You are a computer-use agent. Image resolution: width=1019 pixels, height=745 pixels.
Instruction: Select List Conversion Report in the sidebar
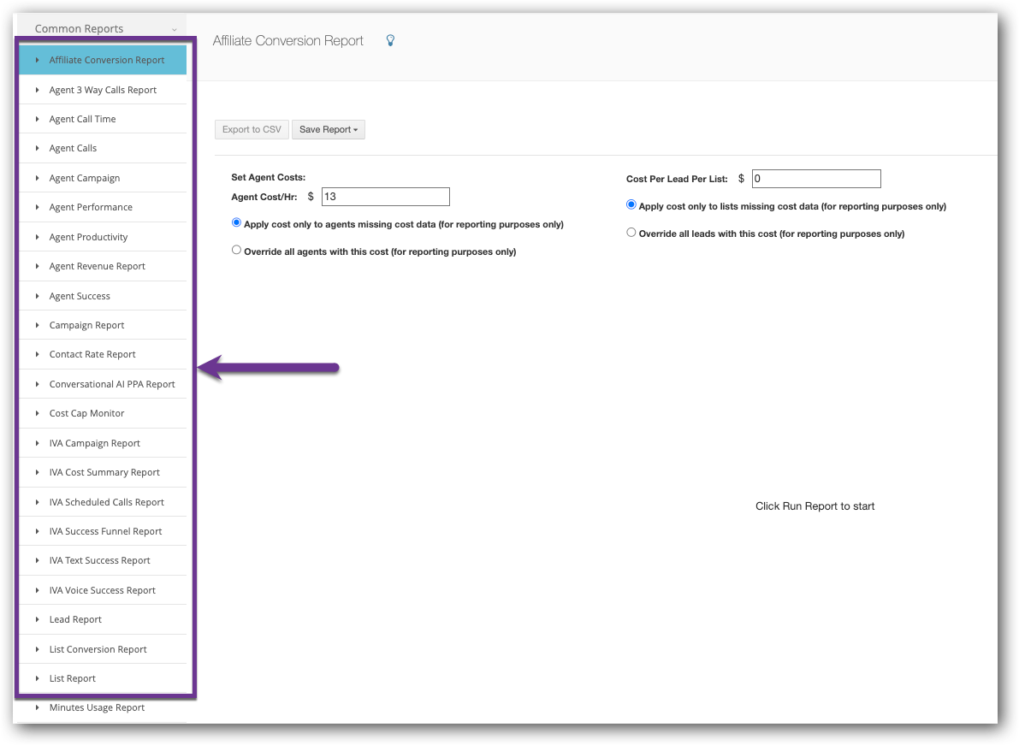103,649
